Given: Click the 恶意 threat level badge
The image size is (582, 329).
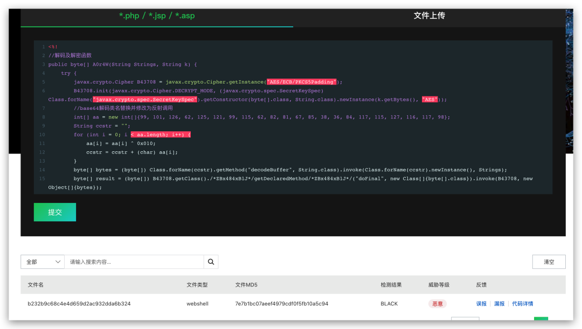Looking at the screenshot, I should [x=437, y=304].
